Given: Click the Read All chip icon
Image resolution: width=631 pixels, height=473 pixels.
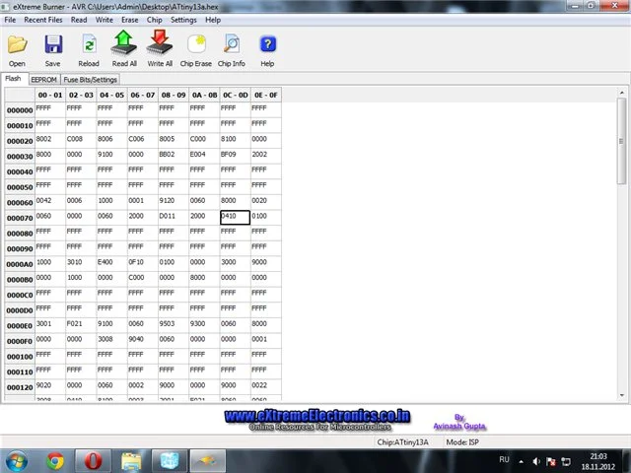Looking at the screenshot, I should click(x=124, y=43).
